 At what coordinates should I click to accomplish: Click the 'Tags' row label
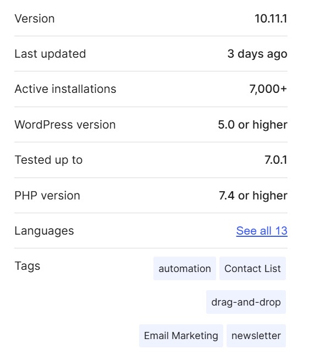[27, 266]
